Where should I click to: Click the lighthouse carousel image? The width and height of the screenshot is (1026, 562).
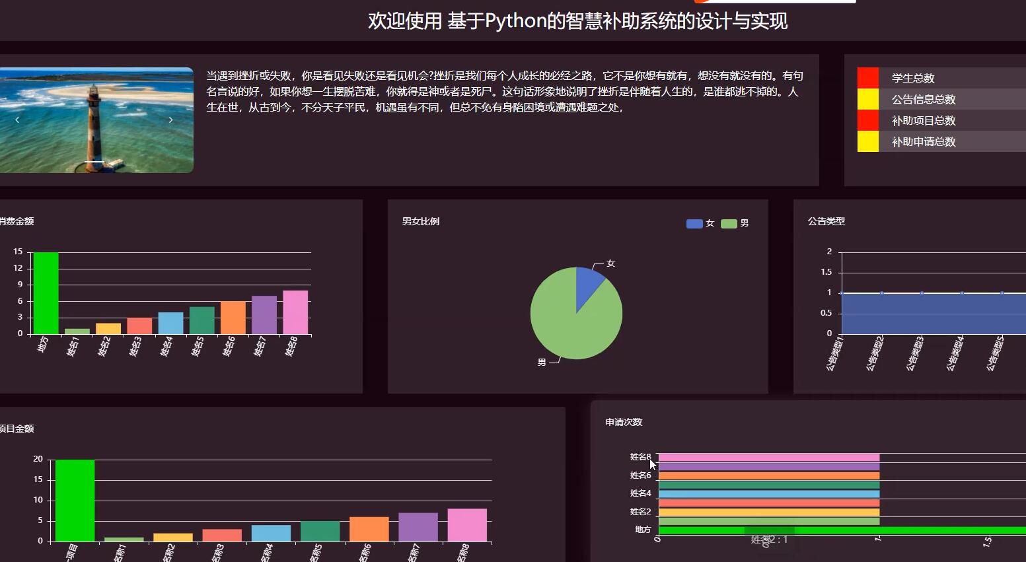tap(96, 120)
